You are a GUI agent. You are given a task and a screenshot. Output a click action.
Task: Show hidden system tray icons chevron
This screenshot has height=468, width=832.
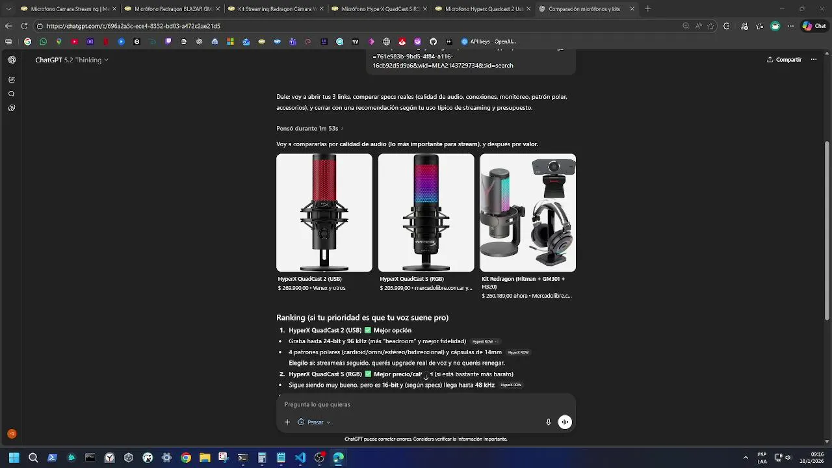pyautogui.click(x=746, y=458)
